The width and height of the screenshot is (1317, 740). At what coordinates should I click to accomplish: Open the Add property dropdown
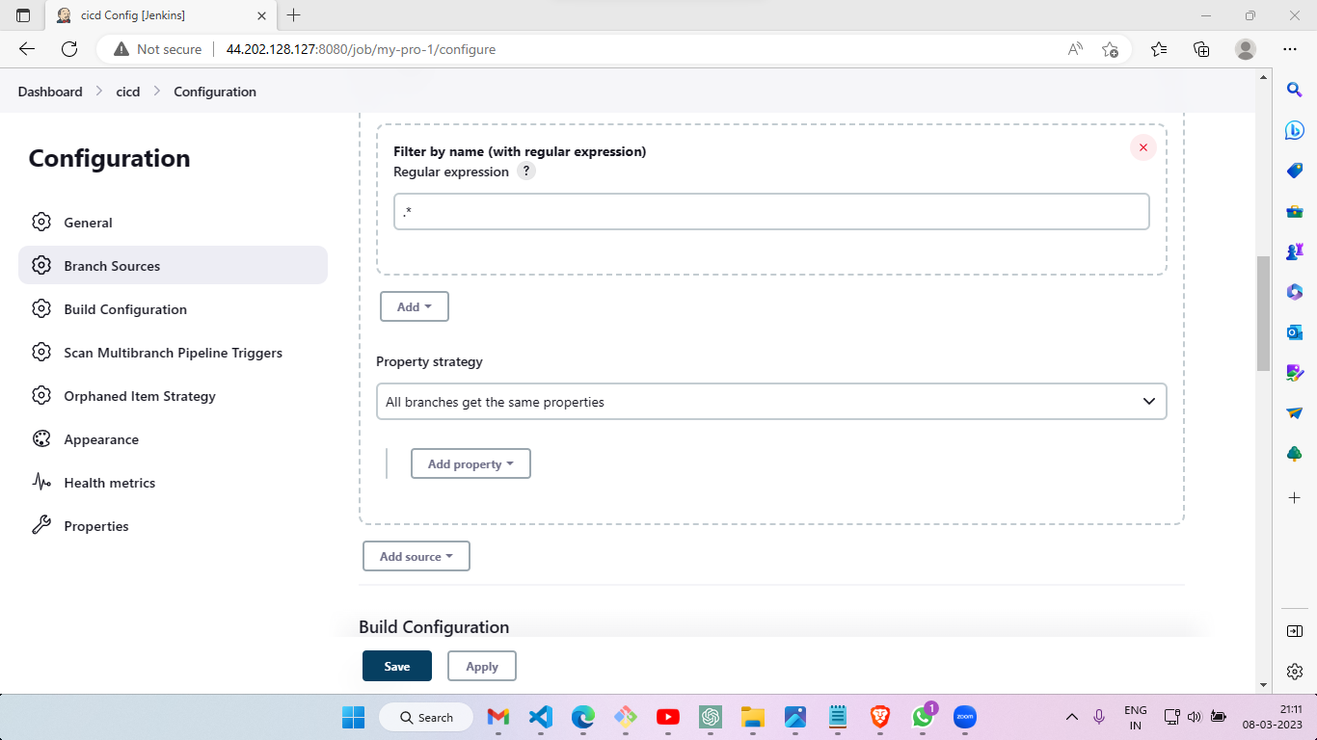[x=470, y=463]
